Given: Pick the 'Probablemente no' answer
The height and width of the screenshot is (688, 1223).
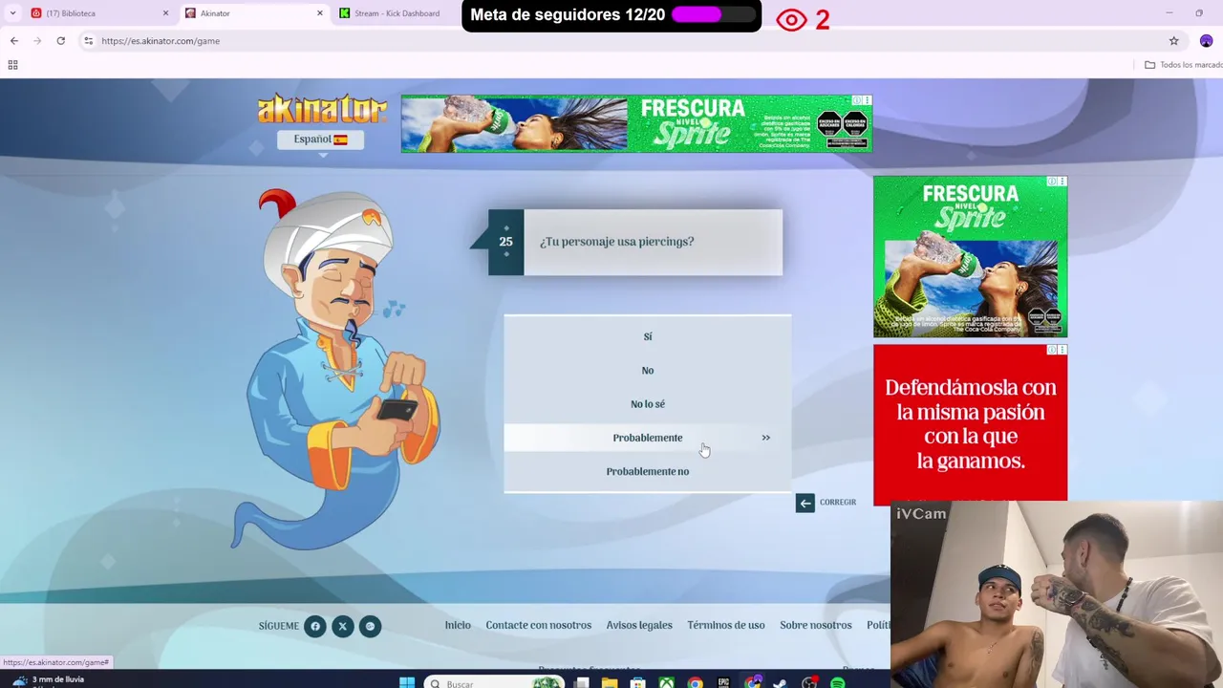Looking at the screenshot, I should tap(648, 471).
